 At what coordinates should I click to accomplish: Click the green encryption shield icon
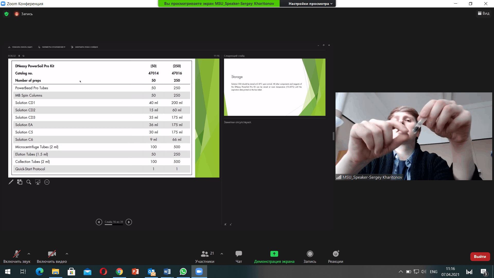point(6,14)
